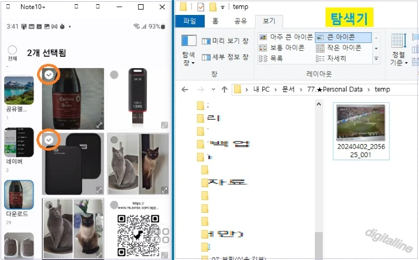This screenshot has width=419, height=260.
Task: Open the 공유앨범 album thumbnail
Action: tap(19, 90)
